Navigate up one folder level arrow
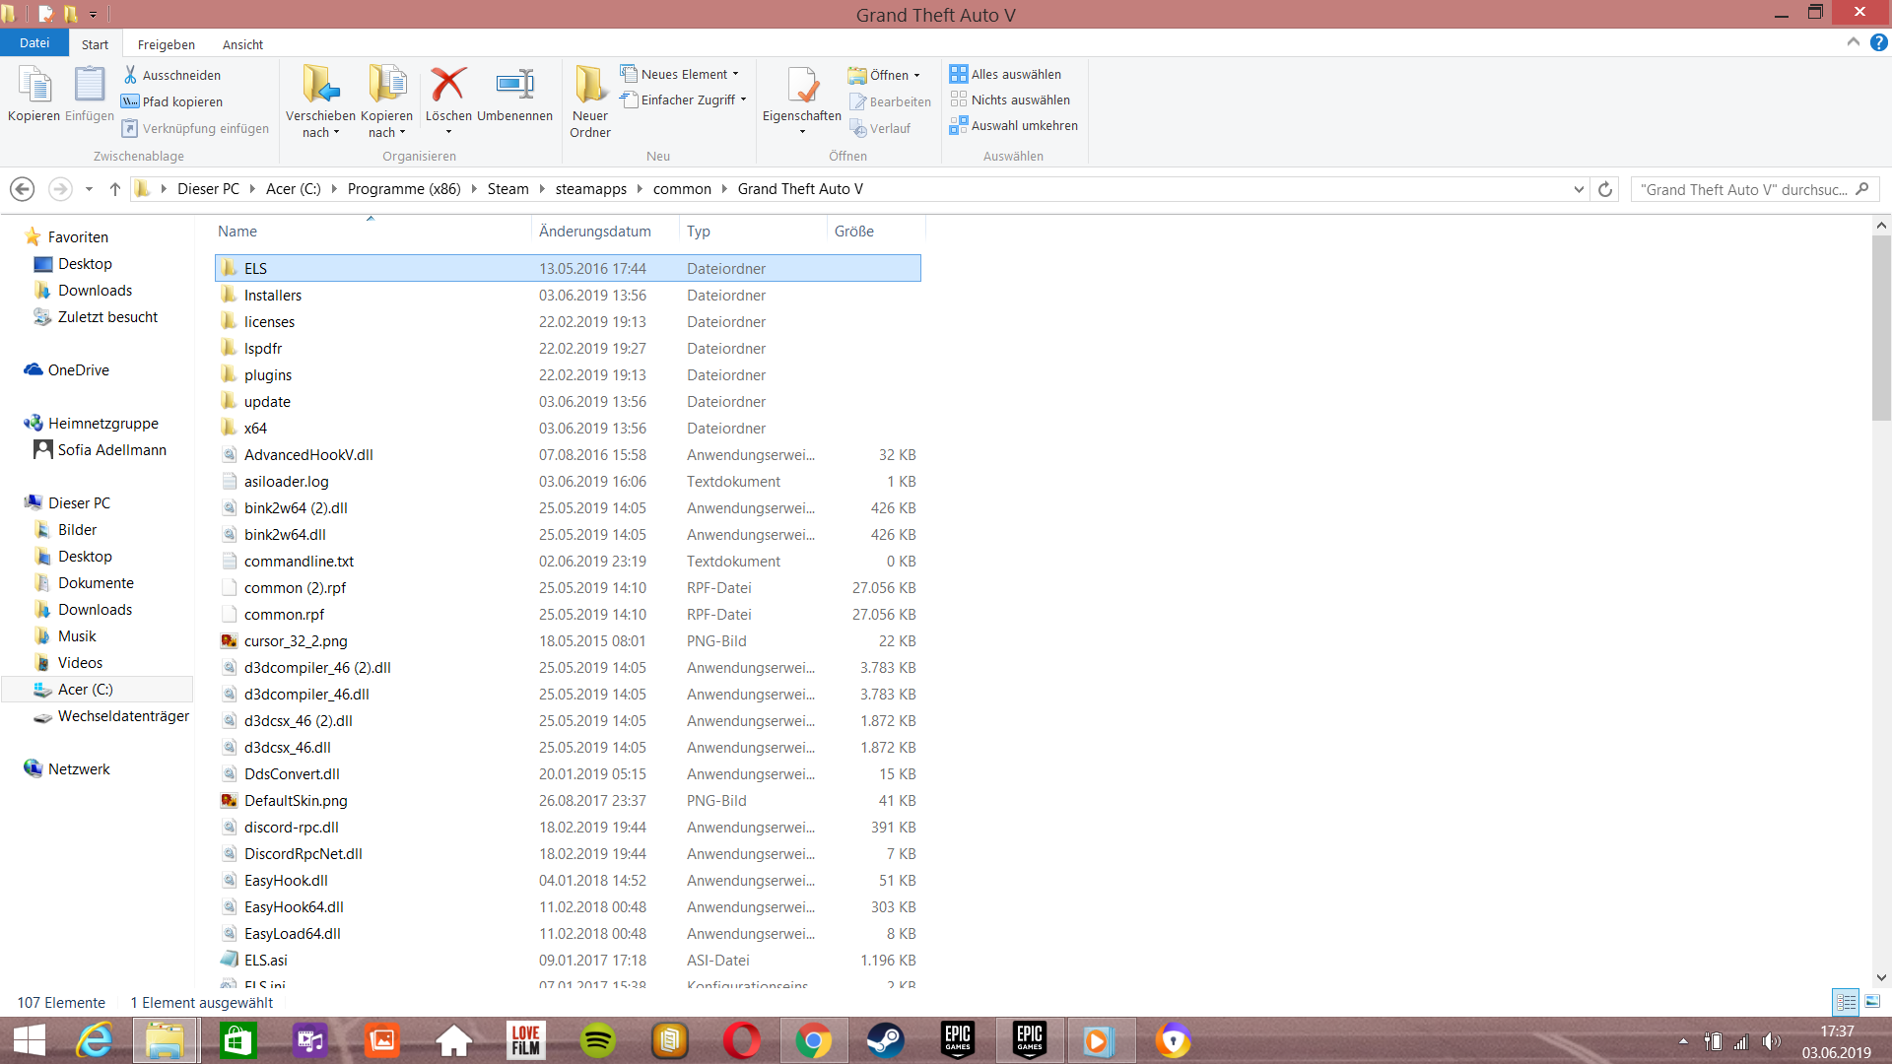Image resolution: width=1892 pixels, height=1064 pixels. click(115, 189)
